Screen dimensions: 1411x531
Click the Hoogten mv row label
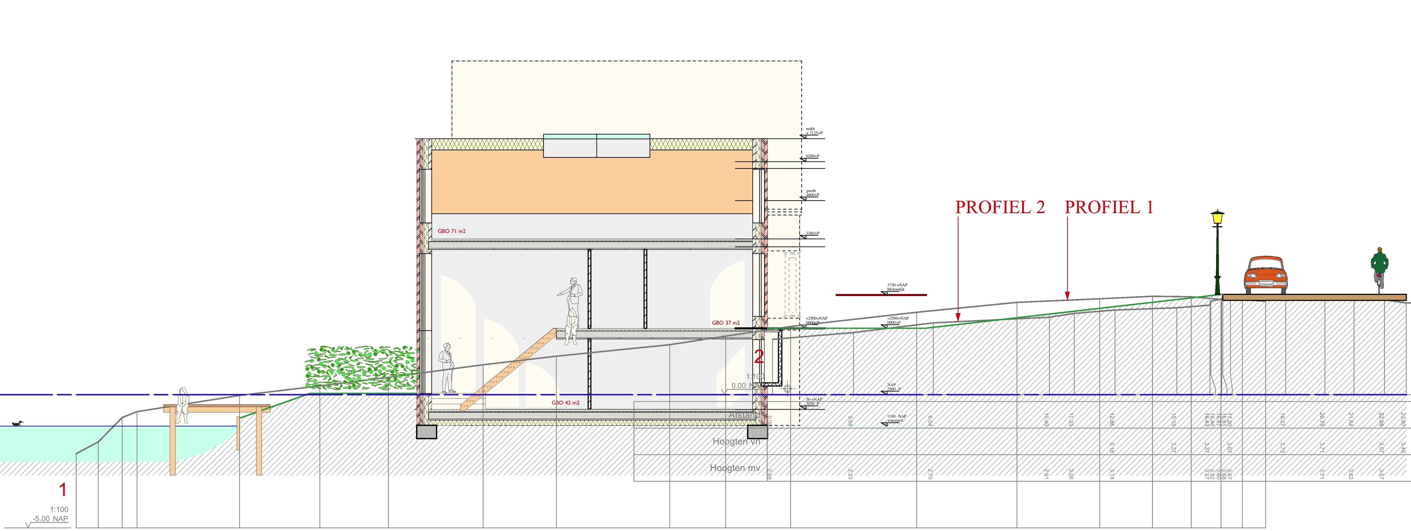click(735, 468)
